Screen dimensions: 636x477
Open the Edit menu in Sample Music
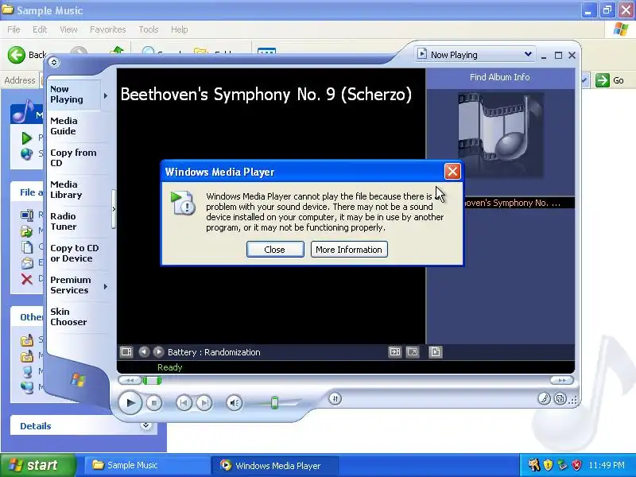point(40,29)
